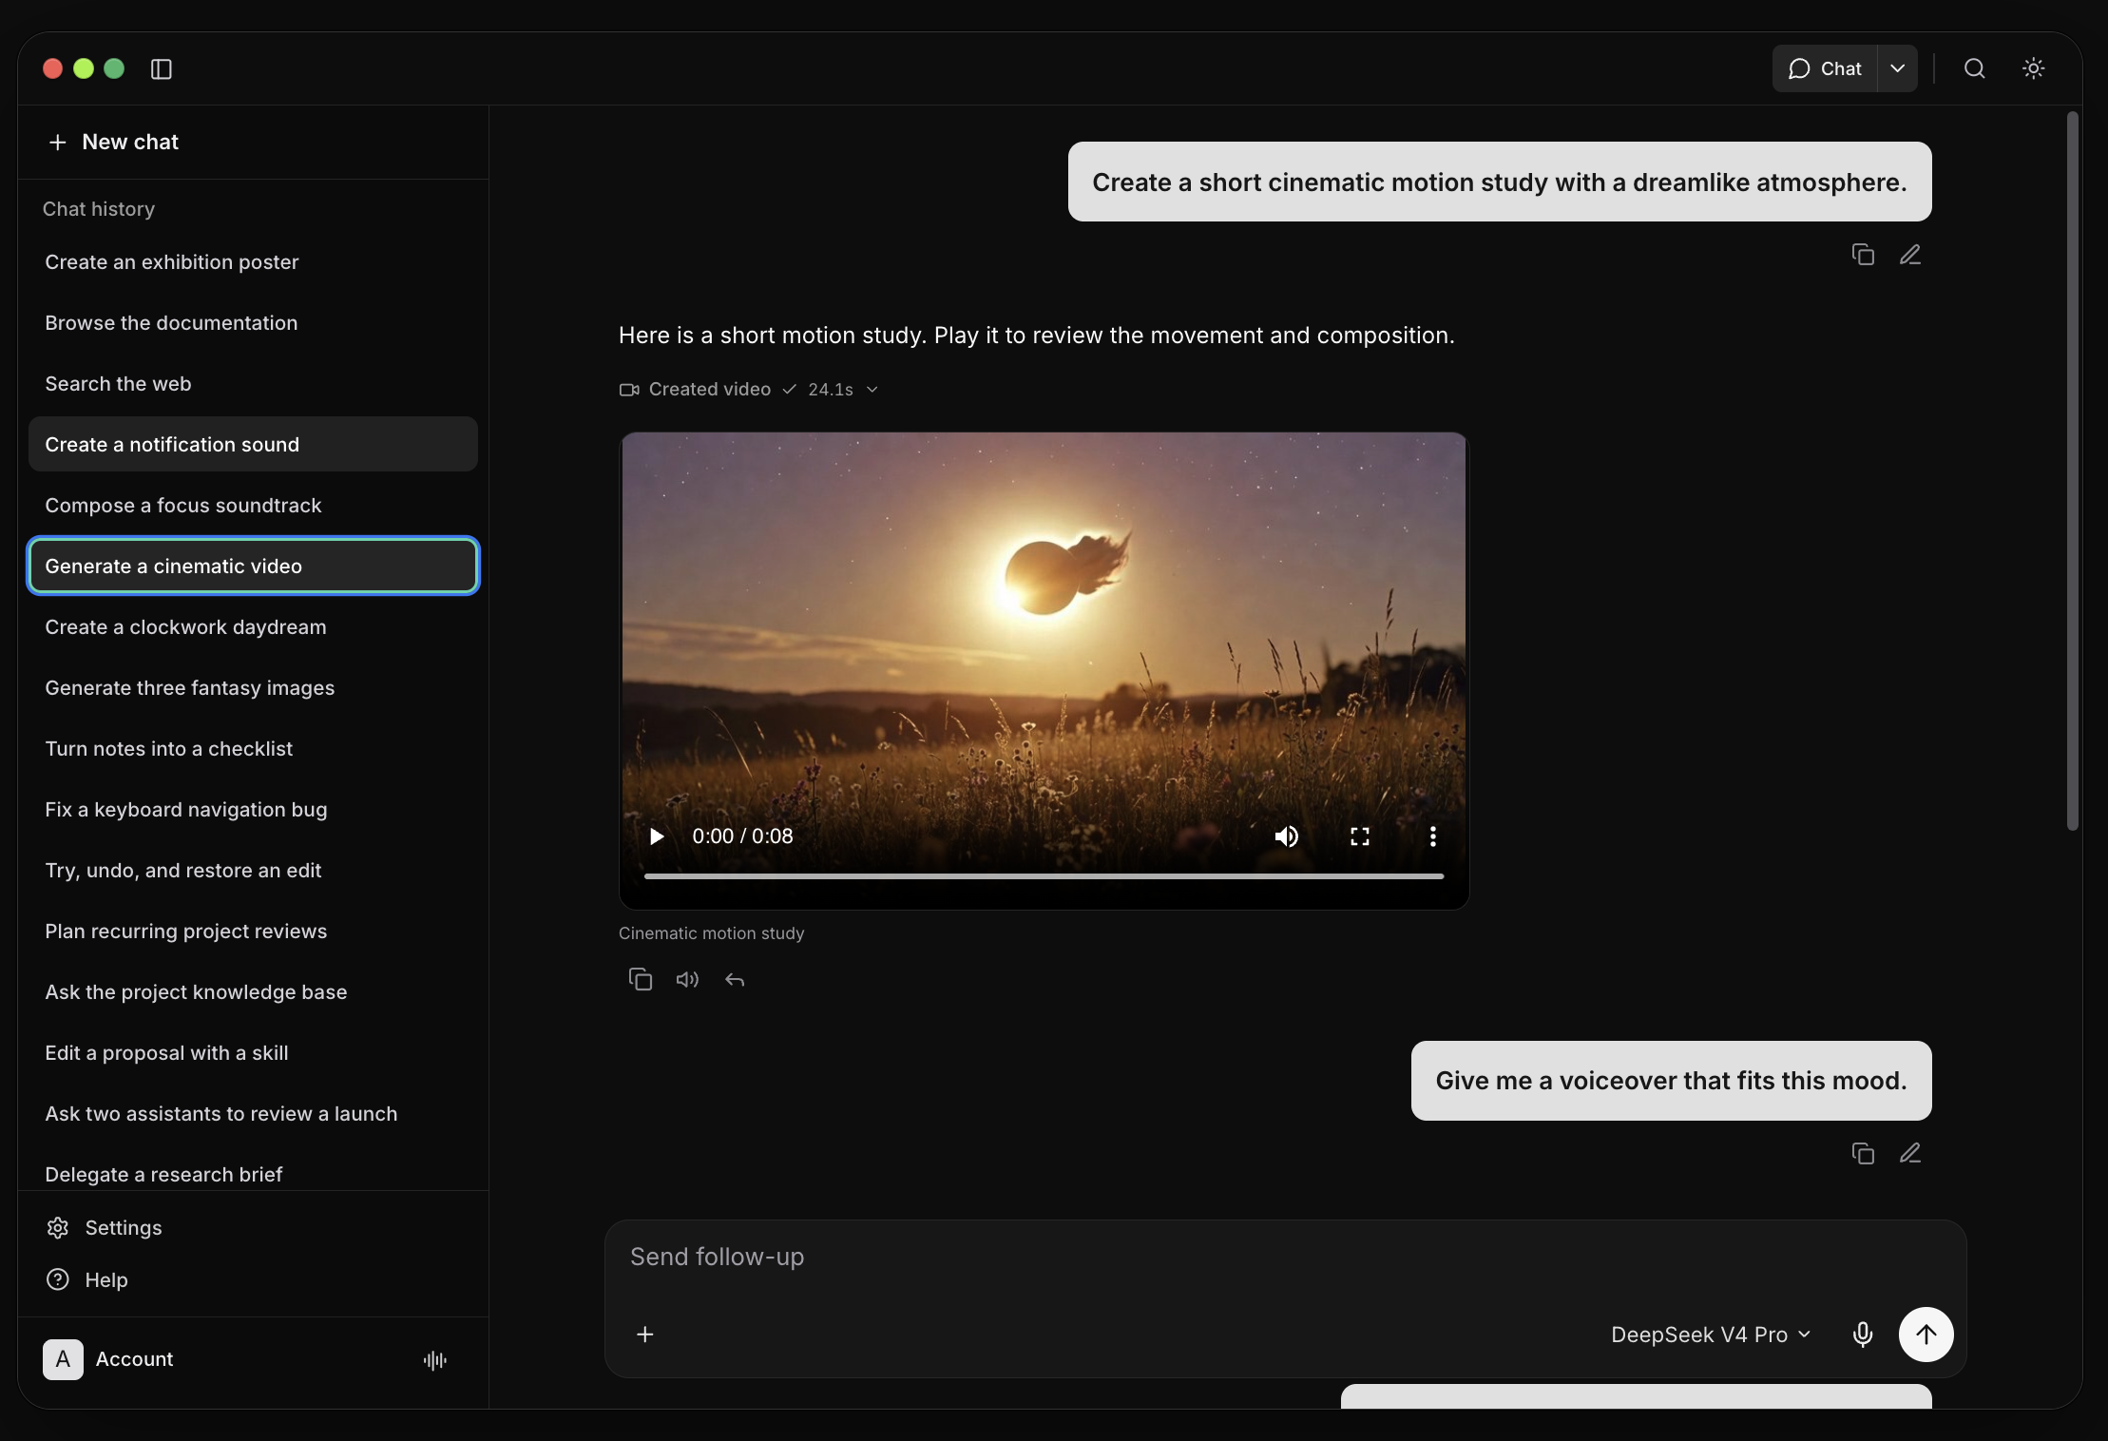The image size is (2108, 1441).
Task: Start voice input with the microphone
Action: click(1863, 1335)
